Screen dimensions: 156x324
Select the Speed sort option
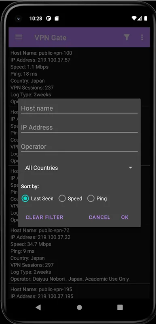pos(70,198)
